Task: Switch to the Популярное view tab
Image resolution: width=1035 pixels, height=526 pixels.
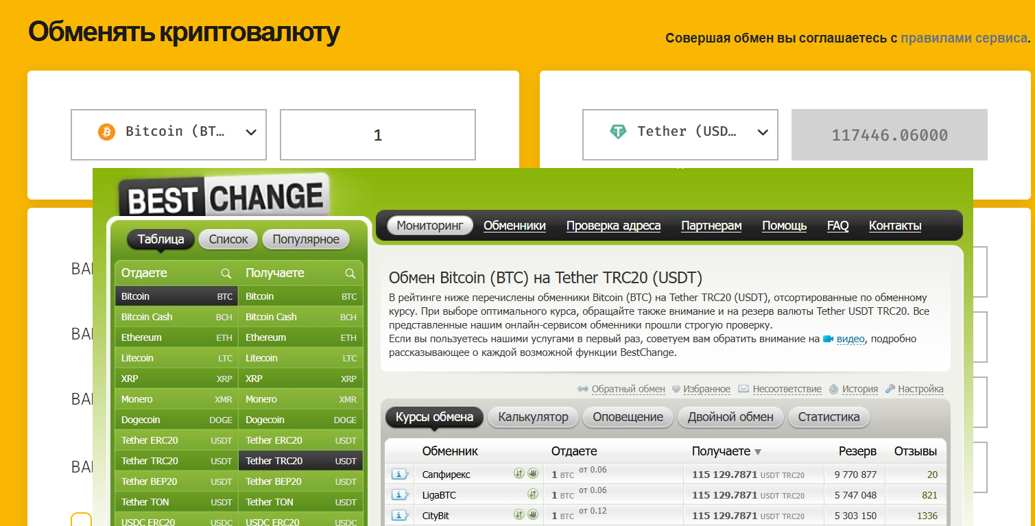Action: [x=306, y=239]
